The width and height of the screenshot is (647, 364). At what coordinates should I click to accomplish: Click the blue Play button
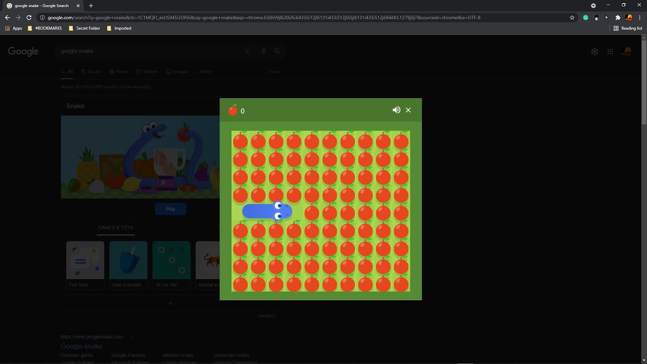[x=170, y=209]
